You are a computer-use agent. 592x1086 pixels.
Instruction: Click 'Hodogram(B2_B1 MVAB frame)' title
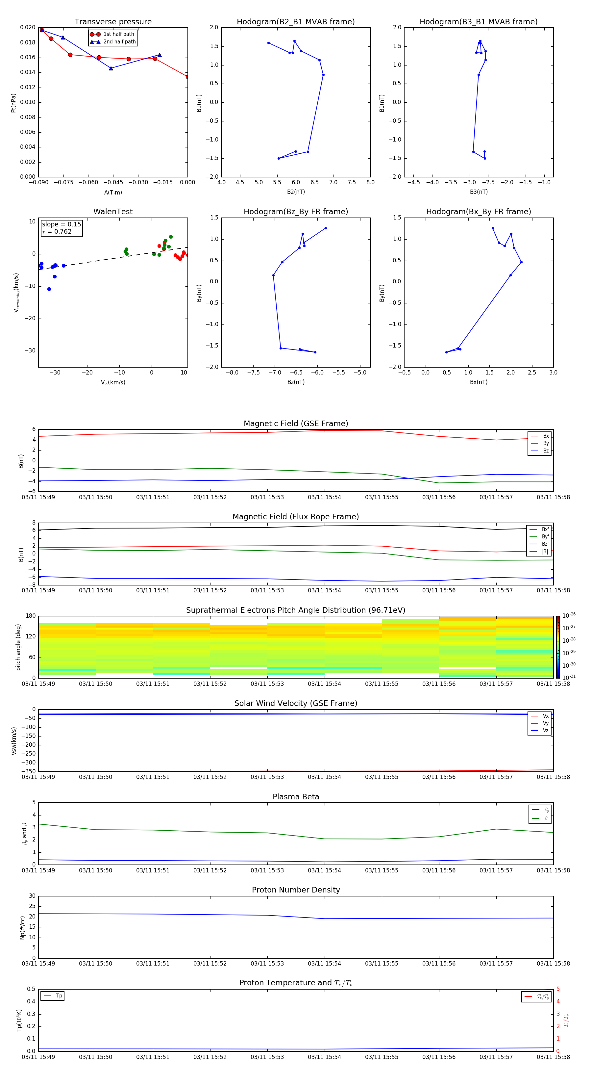coord(296,21)
